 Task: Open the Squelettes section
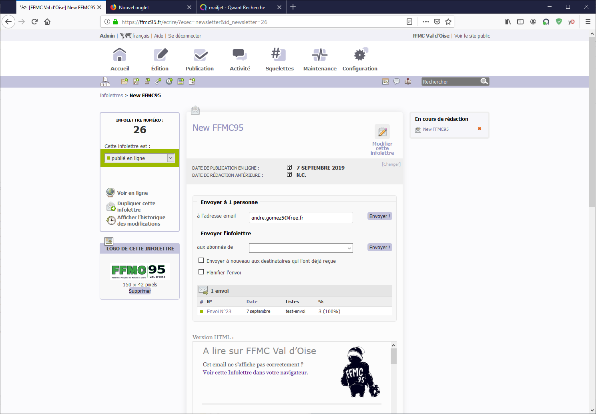280,60
